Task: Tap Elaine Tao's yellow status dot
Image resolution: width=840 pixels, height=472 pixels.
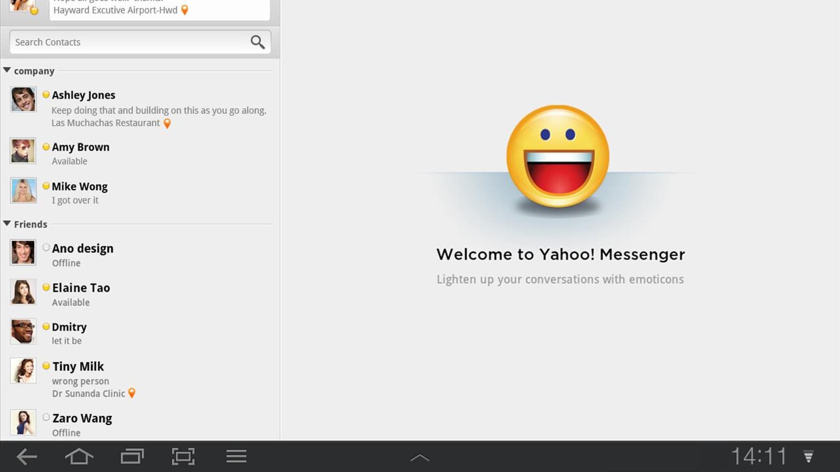Action: [46, 287]
